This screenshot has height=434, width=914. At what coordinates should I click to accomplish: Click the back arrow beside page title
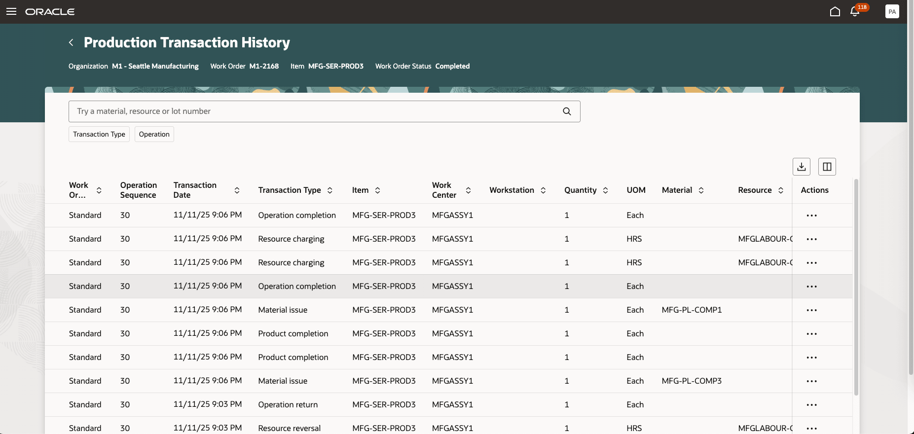tap(72, 42)
